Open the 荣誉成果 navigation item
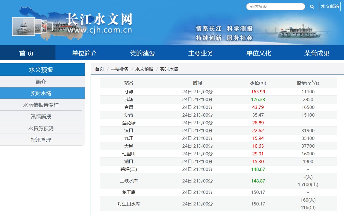Viewport: 344px width, 215px height. tap(317, 53)
